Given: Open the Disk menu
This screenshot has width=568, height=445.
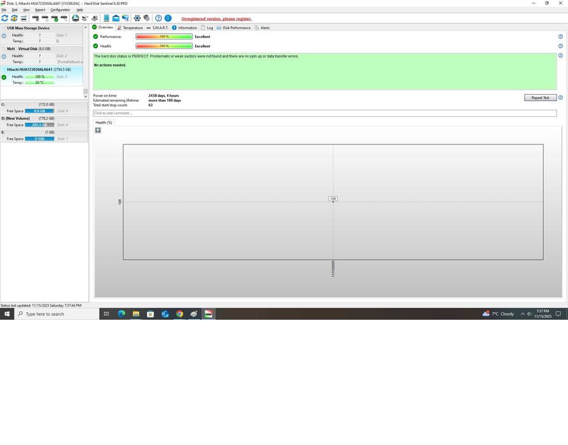Looking at the screenshot, I should [x=15, y=10].
